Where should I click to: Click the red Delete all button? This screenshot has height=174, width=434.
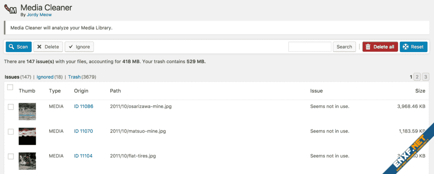pos(380,47)
